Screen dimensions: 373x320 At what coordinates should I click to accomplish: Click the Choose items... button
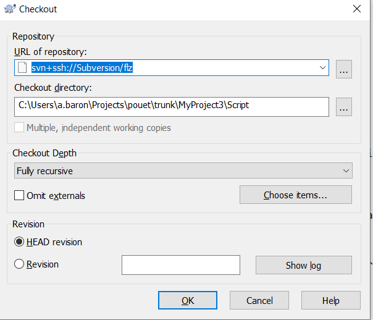(x=296, y=195)
